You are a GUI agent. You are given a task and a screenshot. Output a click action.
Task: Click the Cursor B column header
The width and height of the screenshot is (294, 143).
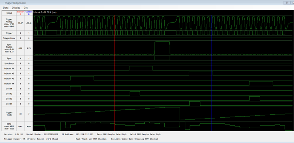[29, 13]
